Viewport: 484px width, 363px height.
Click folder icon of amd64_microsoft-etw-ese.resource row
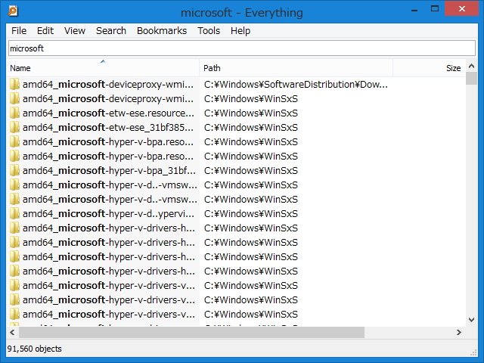[x=14, y=113]
